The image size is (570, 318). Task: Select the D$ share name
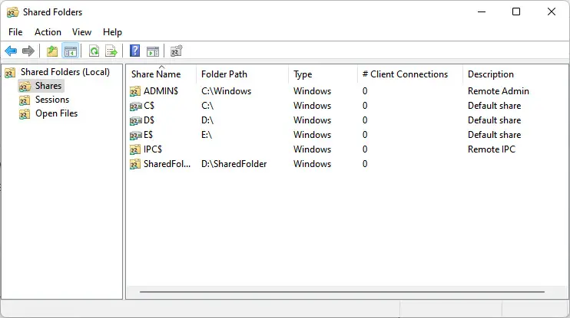(149, 120)
